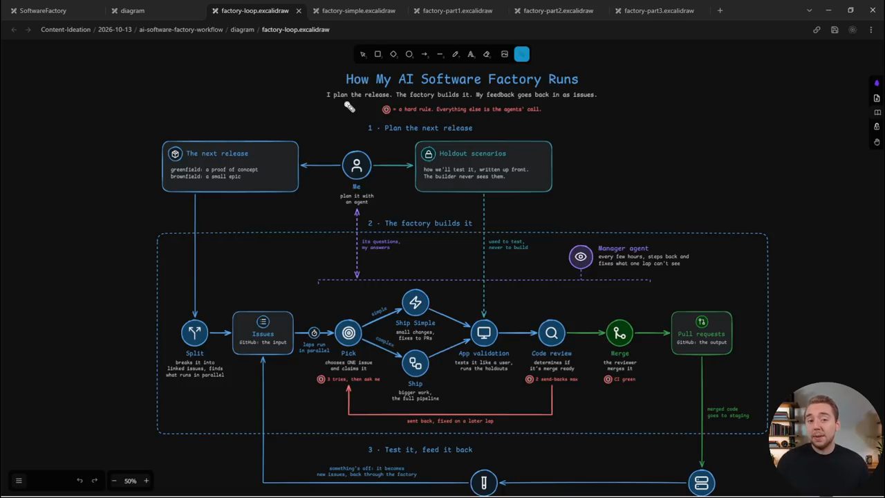885x498 pixels.
Task: Open the 2026-10-13 breadcrumb folder
Action: tap(115, 30)
